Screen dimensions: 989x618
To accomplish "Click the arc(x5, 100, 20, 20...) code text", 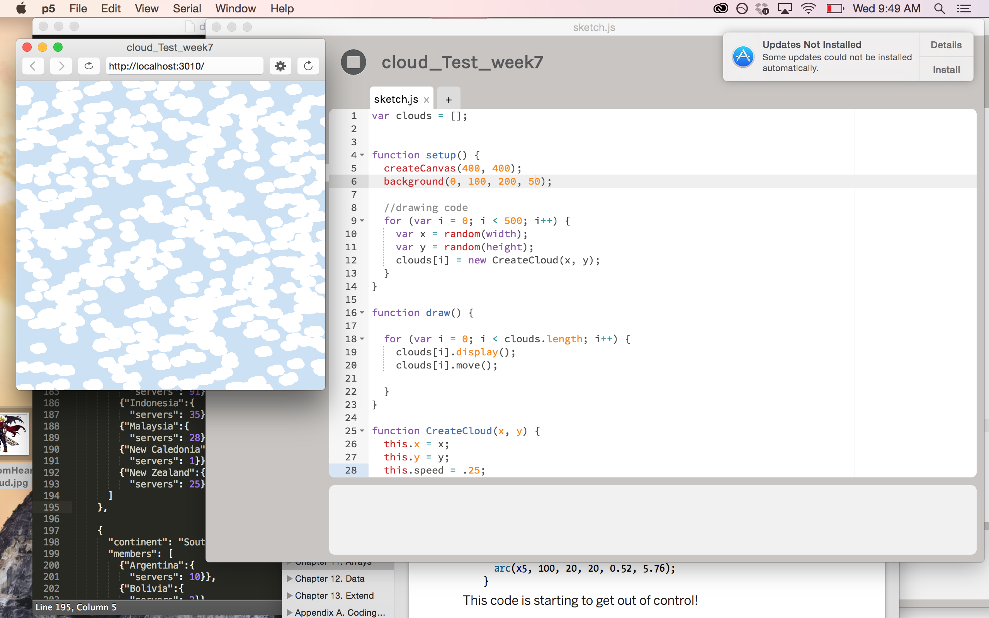I will coord(585,568).
